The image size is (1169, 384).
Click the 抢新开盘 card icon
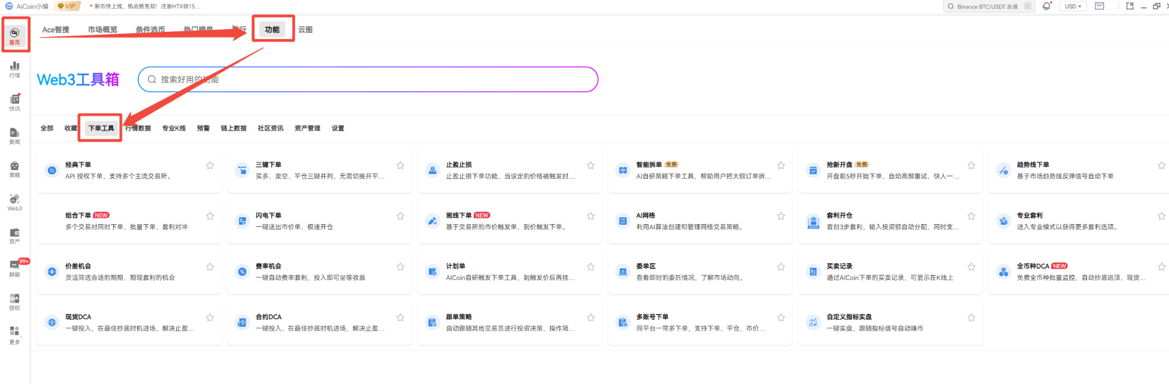(813, 170)
